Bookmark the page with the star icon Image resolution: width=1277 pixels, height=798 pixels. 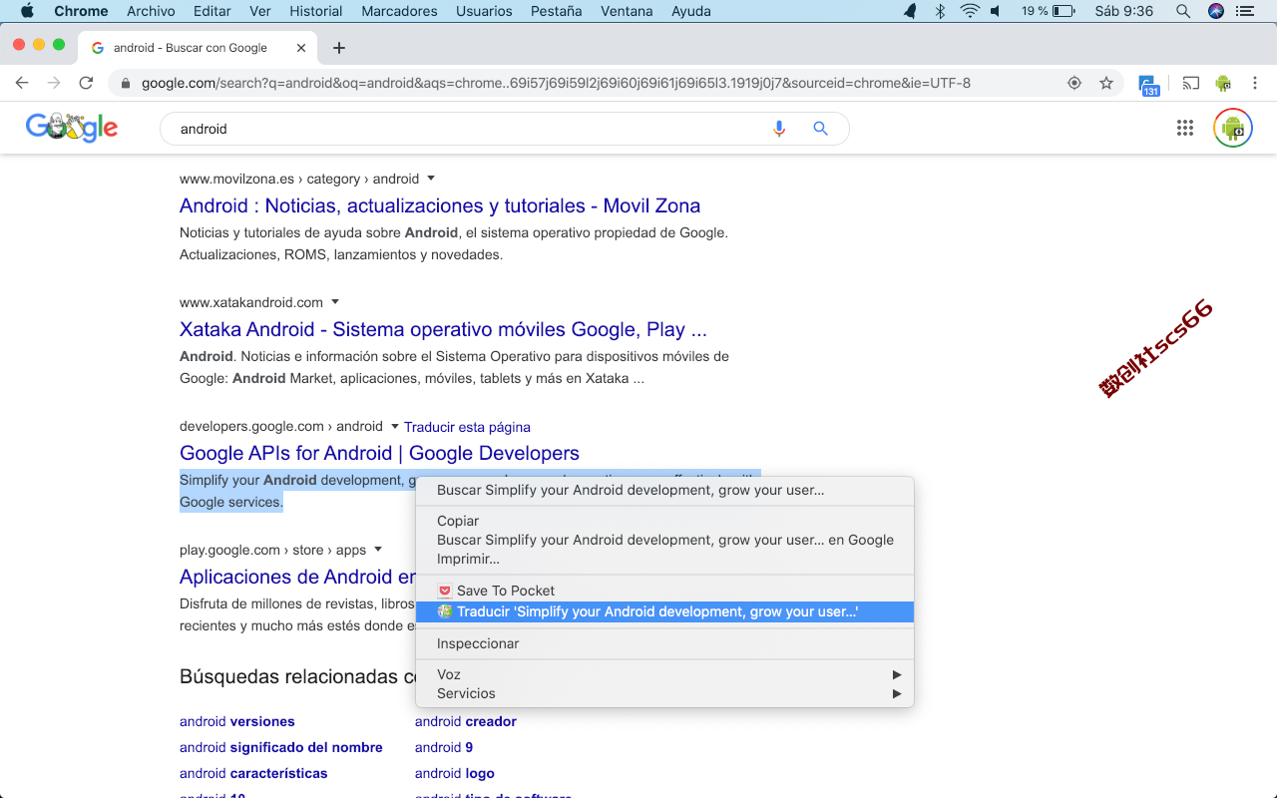pos(1106,83)
